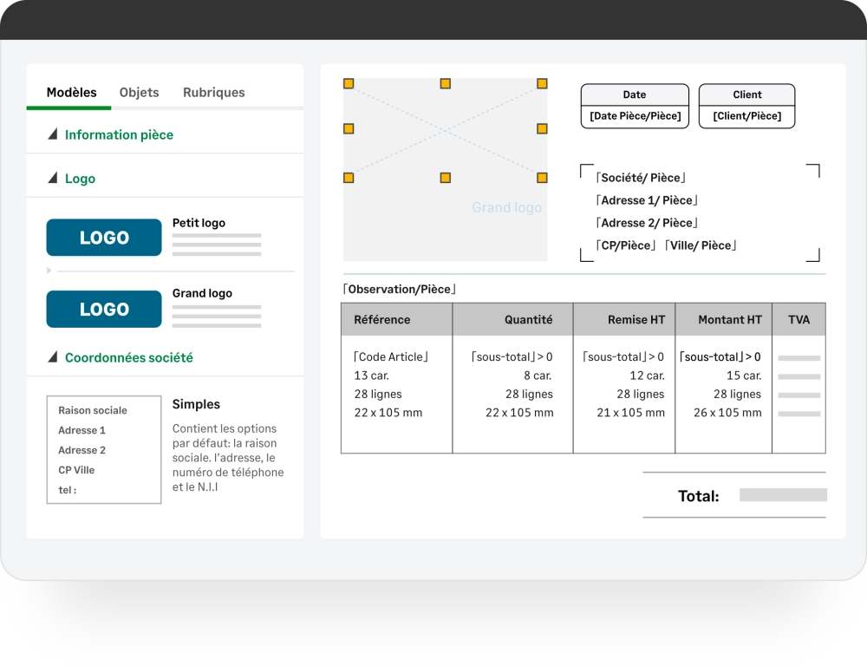Select the Rubriques tab
867x666 pixels.
pos(214,93)
